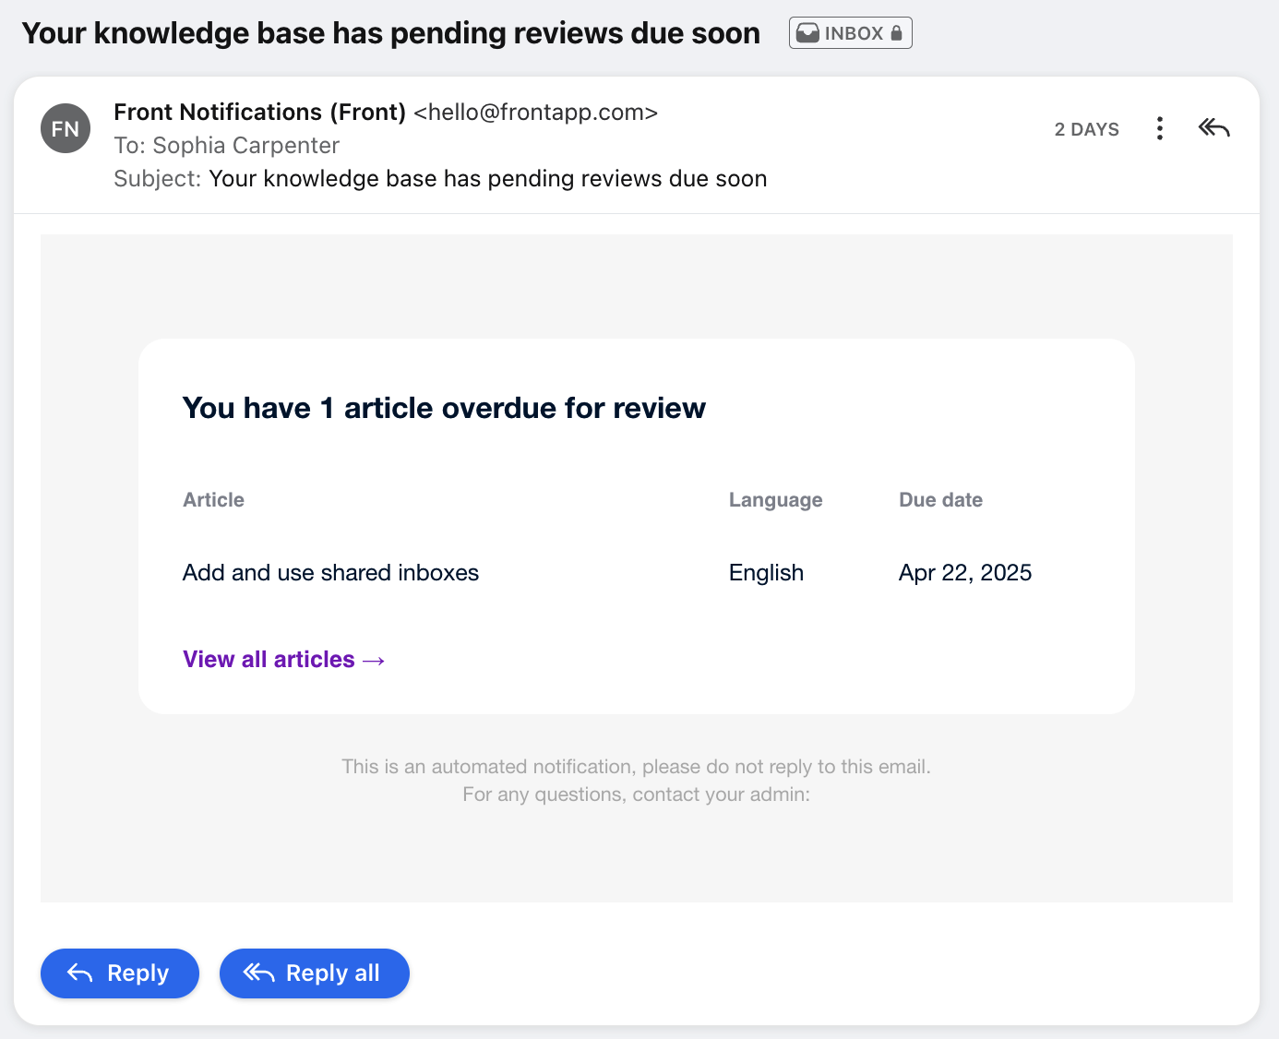Click the hello@frontapp.com email address
Viewport: 1279px width, 1039px height.
(535, 113)
